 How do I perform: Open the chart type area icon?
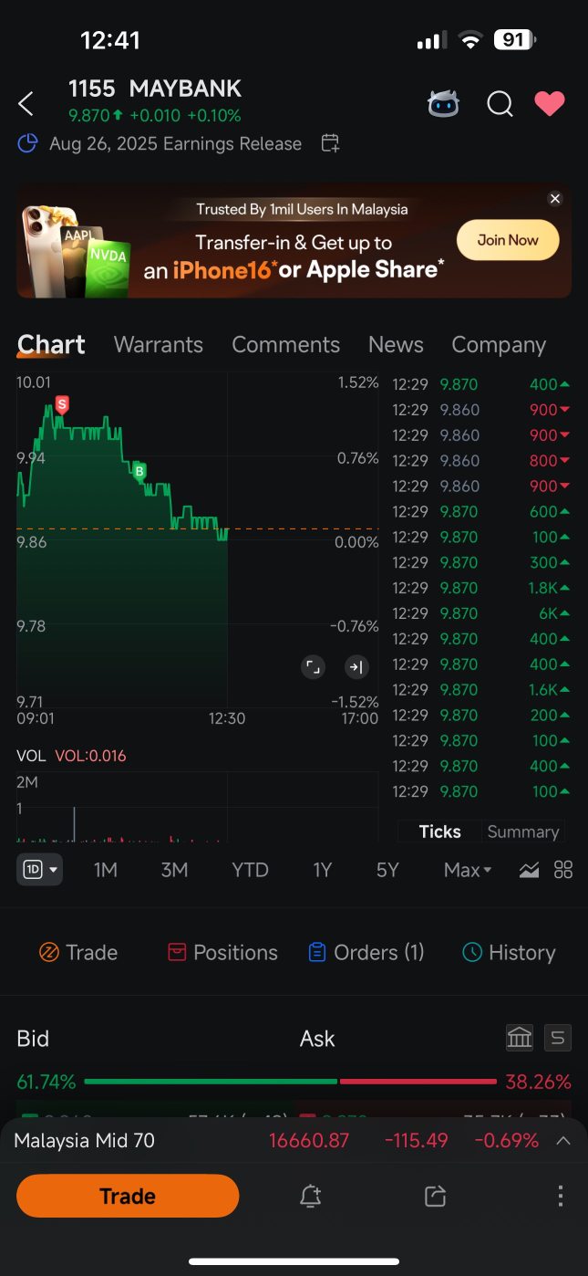(x=529, y=870)
